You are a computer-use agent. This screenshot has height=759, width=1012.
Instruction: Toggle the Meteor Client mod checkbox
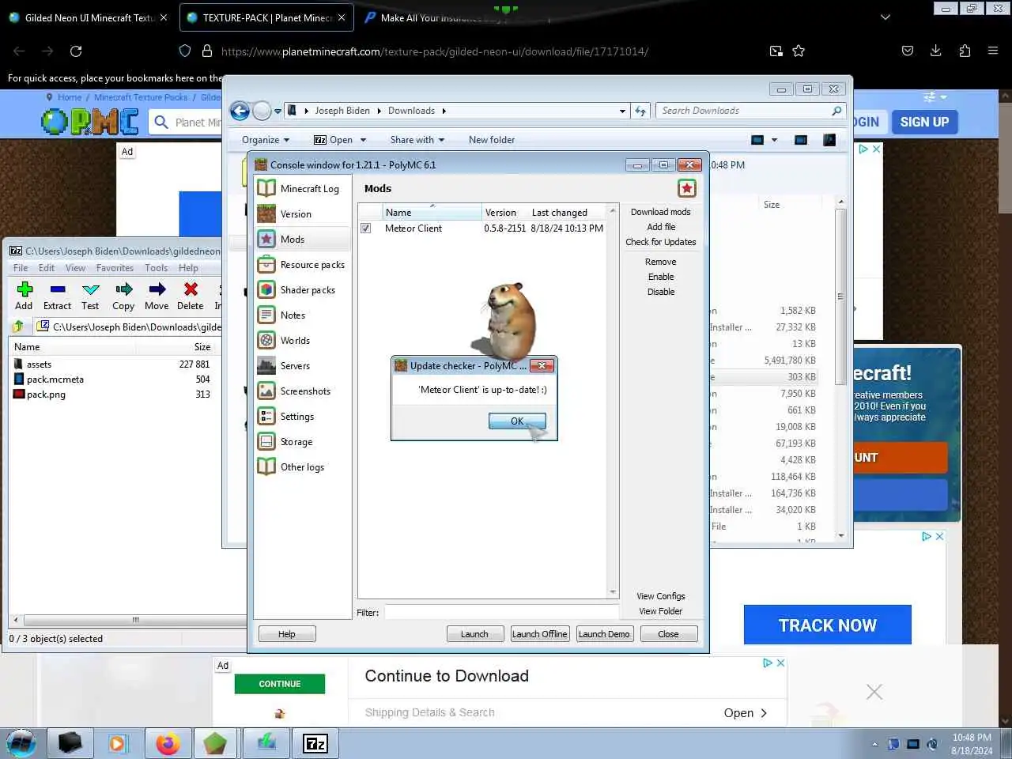[366, 228]
